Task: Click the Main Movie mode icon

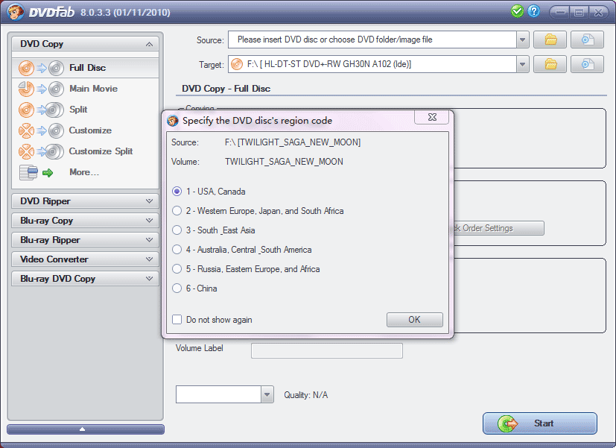Action: click(41, 89)
